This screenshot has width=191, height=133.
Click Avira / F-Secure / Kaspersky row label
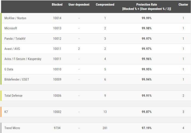click(x=23, y=59)
